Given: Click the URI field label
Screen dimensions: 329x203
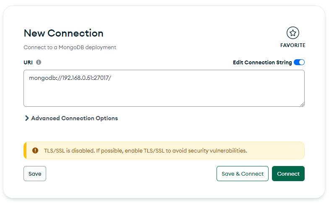Looking at the screenshot, I should (28, 62).
